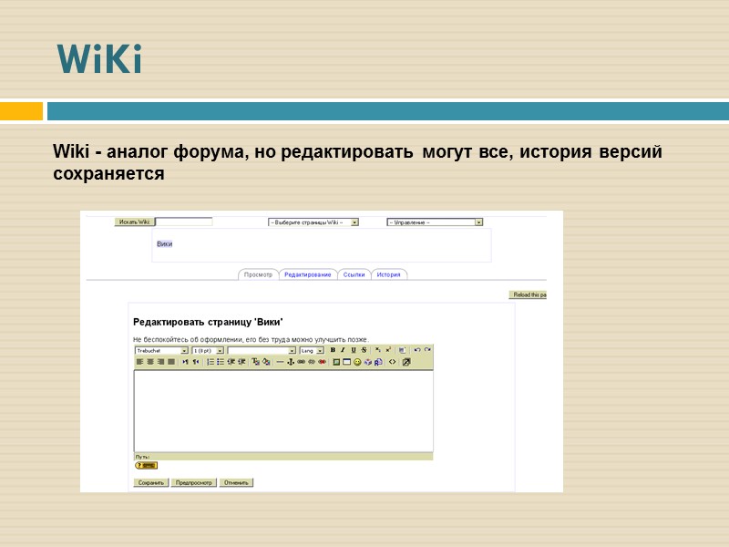729x547 pixels.
Task: Undo the last edit
Action: coord(417,350)
